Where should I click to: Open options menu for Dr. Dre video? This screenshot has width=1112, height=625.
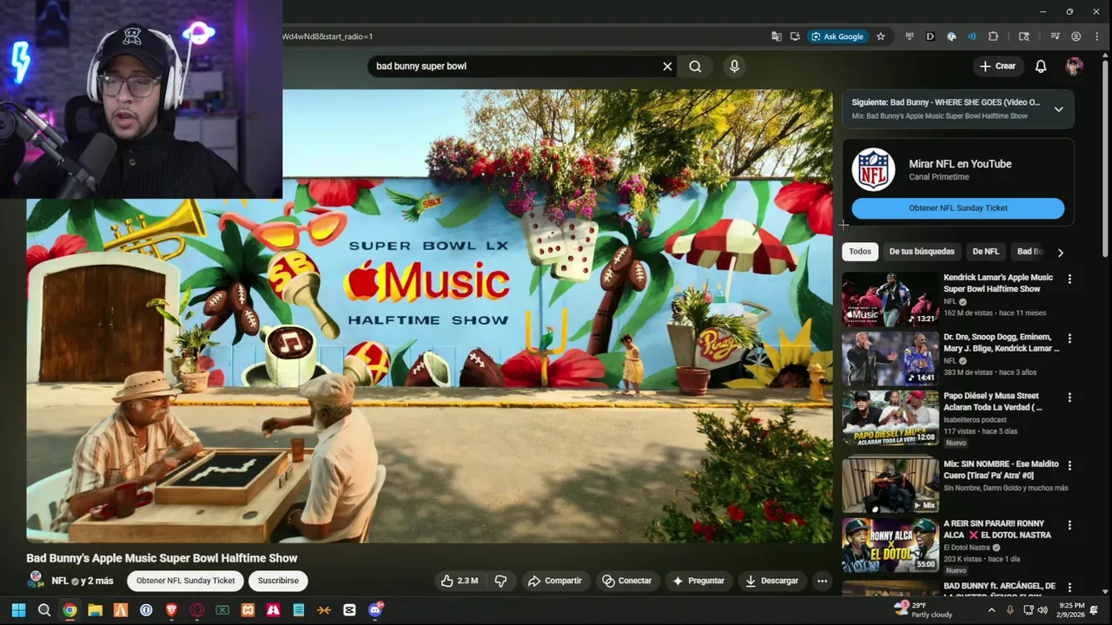[x=1069, y=339]
